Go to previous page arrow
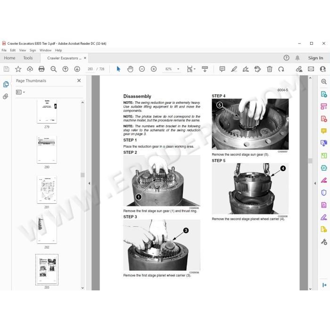The height and width of the screenshot is (330, 330). 65,69
